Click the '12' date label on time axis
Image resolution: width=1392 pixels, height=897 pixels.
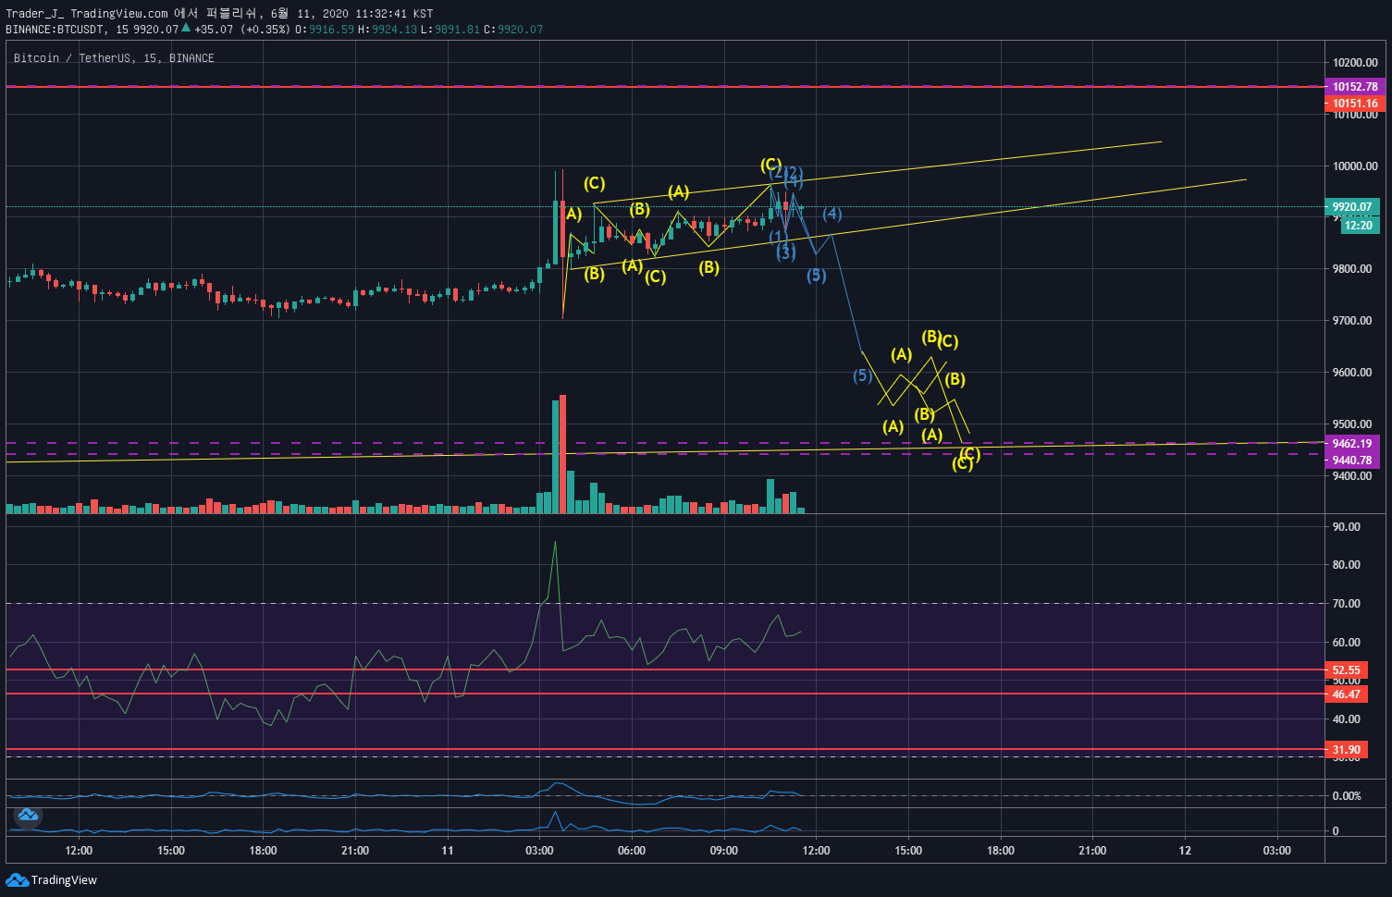pos(1185,851)
